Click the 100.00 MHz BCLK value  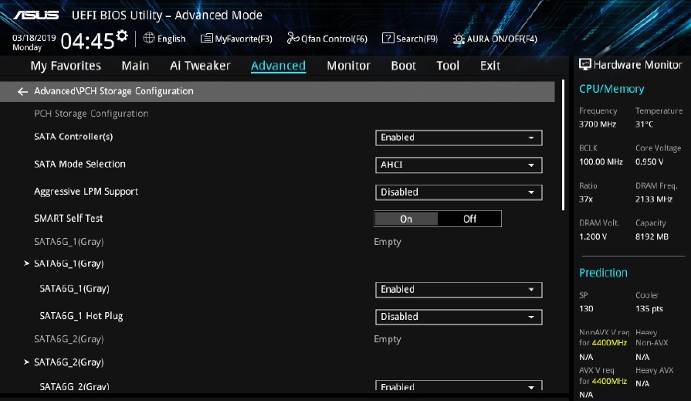[601, 162]
